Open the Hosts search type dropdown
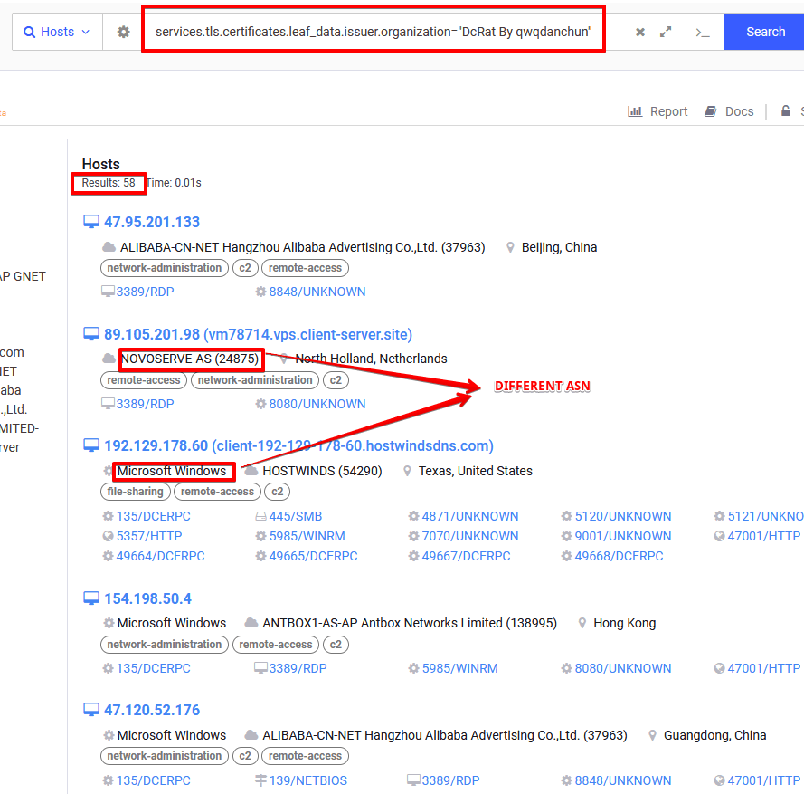This screenshot has height=794, width=804. pyautogui.click(x=57, y=32)
